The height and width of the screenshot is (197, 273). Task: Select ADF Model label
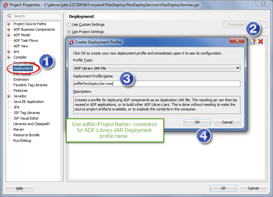pos(22,35)
